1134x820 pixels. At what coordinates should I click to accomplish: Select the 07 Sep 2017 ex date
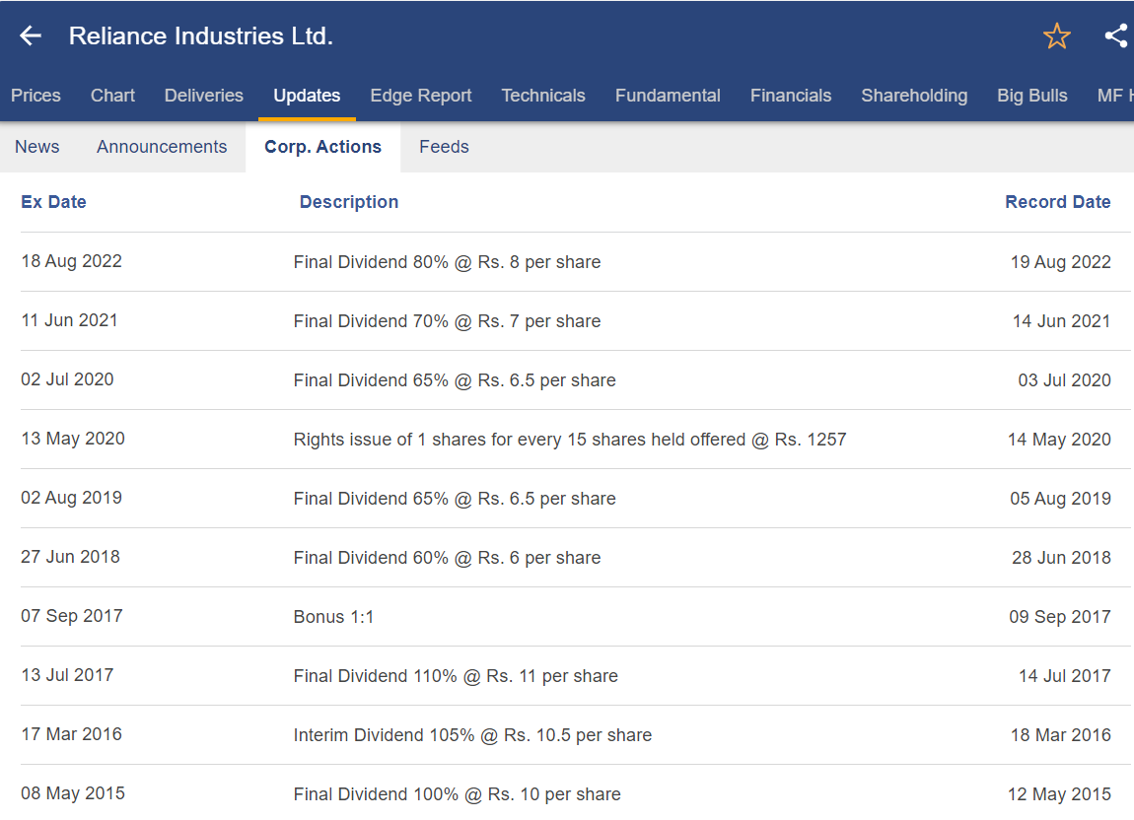tap(72, 616)
